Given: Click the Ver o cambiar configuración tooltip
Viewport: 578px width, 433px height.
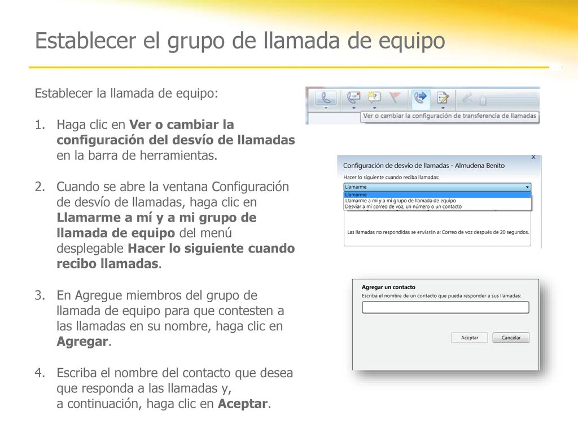Looking at the screenshot, I should tap(449, 116).
